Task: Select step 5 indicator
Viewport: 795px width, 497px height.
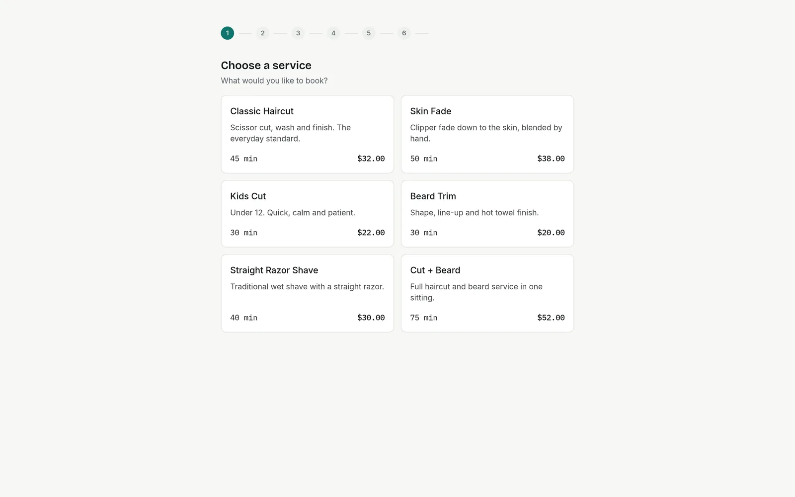Action: (369, 33)
